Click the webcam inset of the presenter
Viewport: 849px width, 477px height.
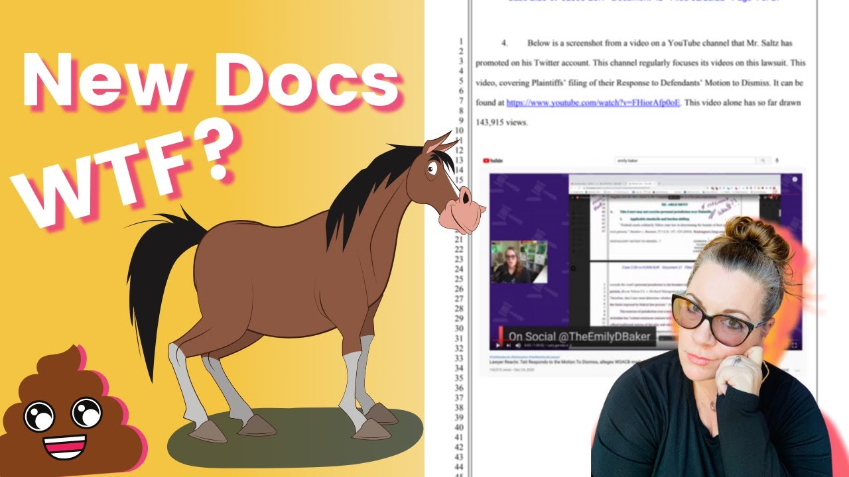[519, 262]
